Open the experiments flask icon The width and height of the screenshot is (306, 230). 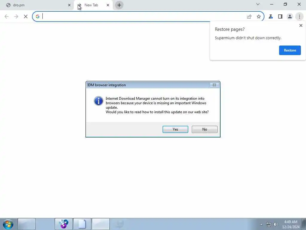(x=271, y=17)
